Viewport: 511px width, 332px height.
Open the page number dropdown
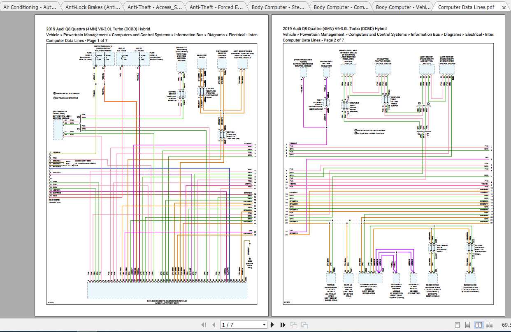point(264,325)
